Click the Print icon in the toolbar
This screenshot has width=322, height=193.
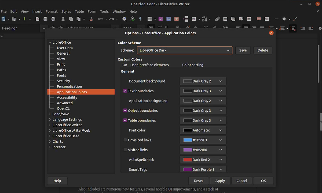[x=45, y=19]
